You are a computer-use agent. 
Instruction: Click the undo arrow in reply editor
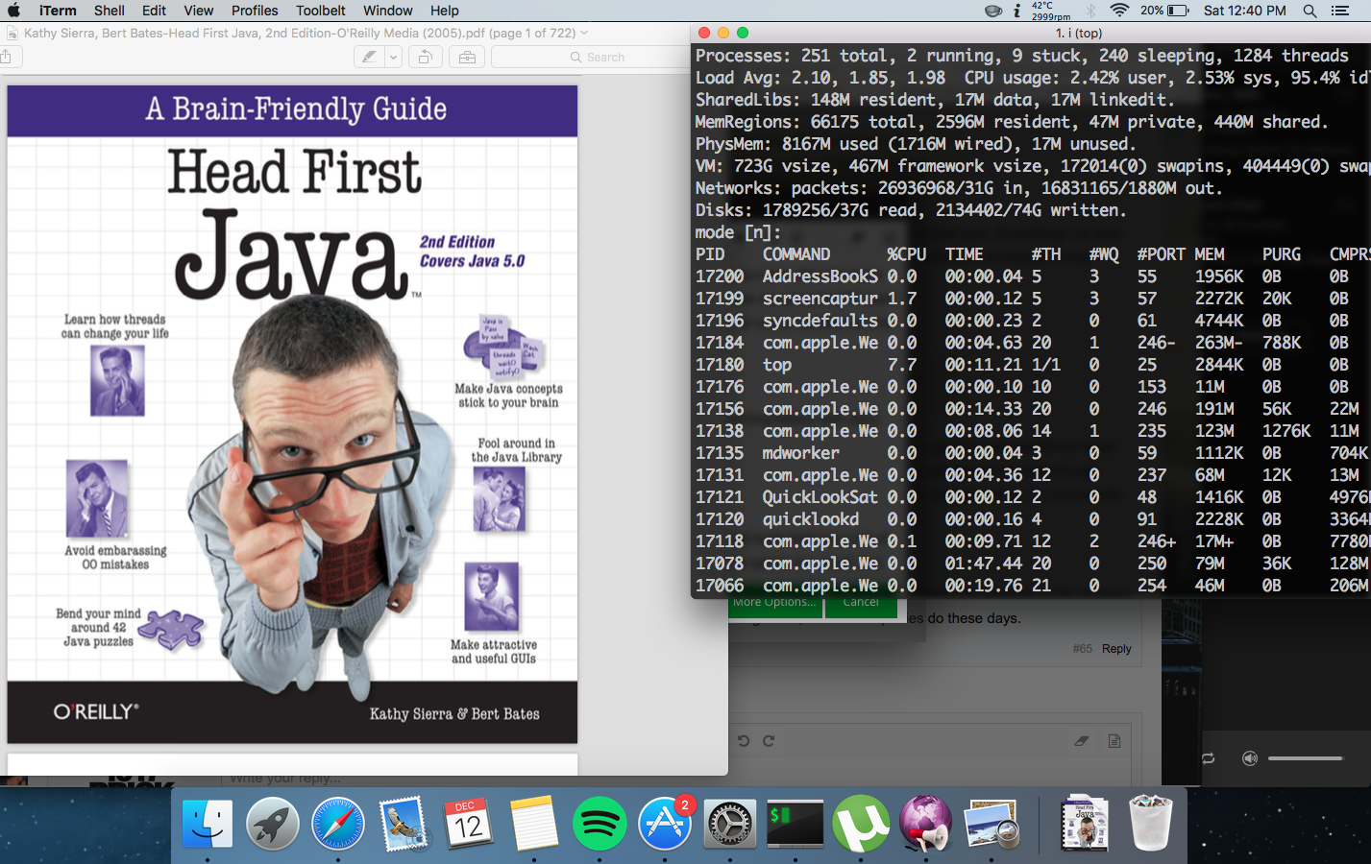pyautogui.click(x=744, y=740)
